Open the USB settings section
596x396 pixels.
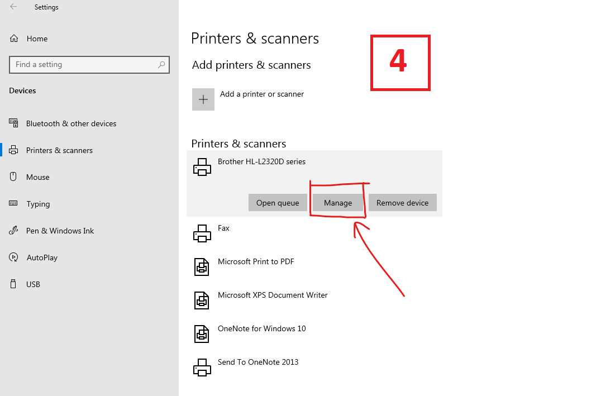pos(33,284)
